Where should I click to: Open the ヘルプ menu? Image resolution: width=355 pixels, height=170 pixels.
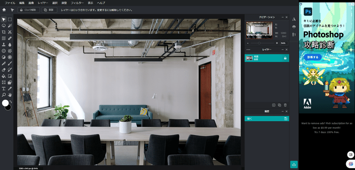tap(101, 3)
